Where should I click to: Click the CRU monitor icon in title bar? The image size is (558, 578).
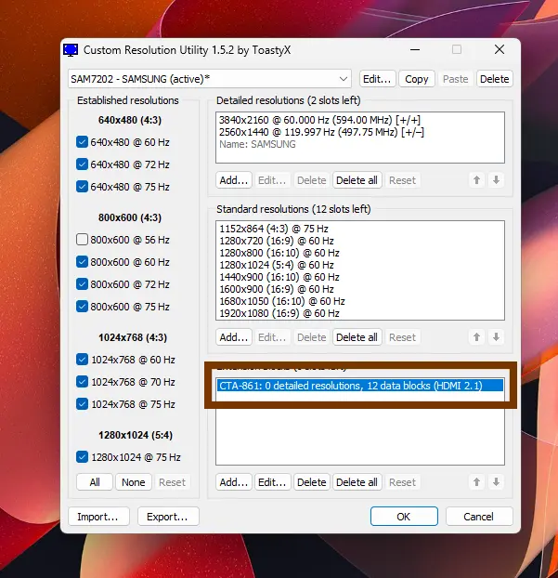click(71, 50)
